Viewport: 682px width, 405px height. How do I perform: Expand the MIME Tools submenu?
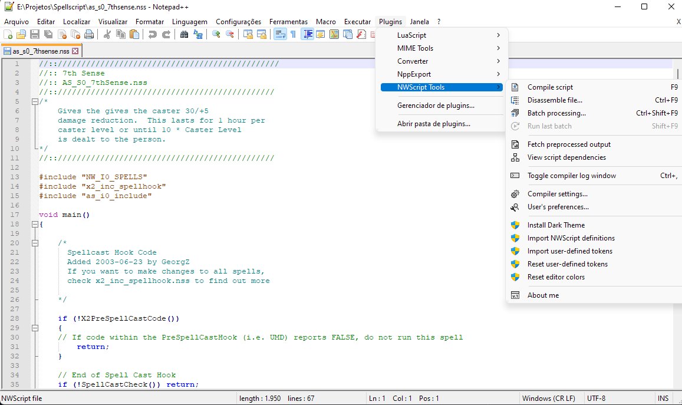442,48
